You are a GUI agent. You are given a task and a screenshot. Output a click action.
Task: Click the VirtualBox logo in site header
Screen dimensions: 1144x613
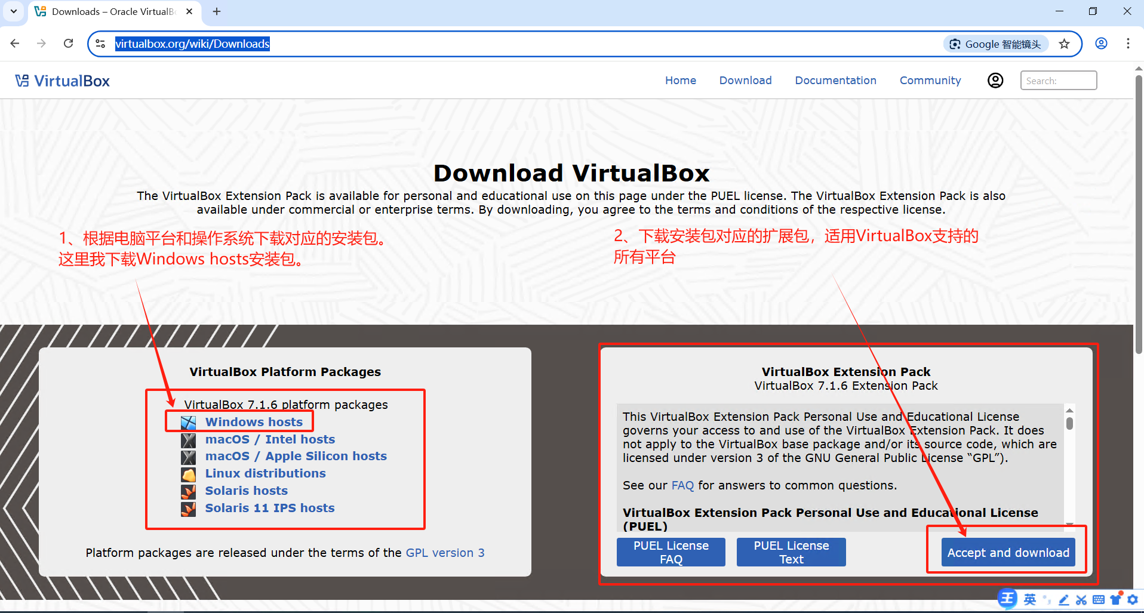point(22,81)
